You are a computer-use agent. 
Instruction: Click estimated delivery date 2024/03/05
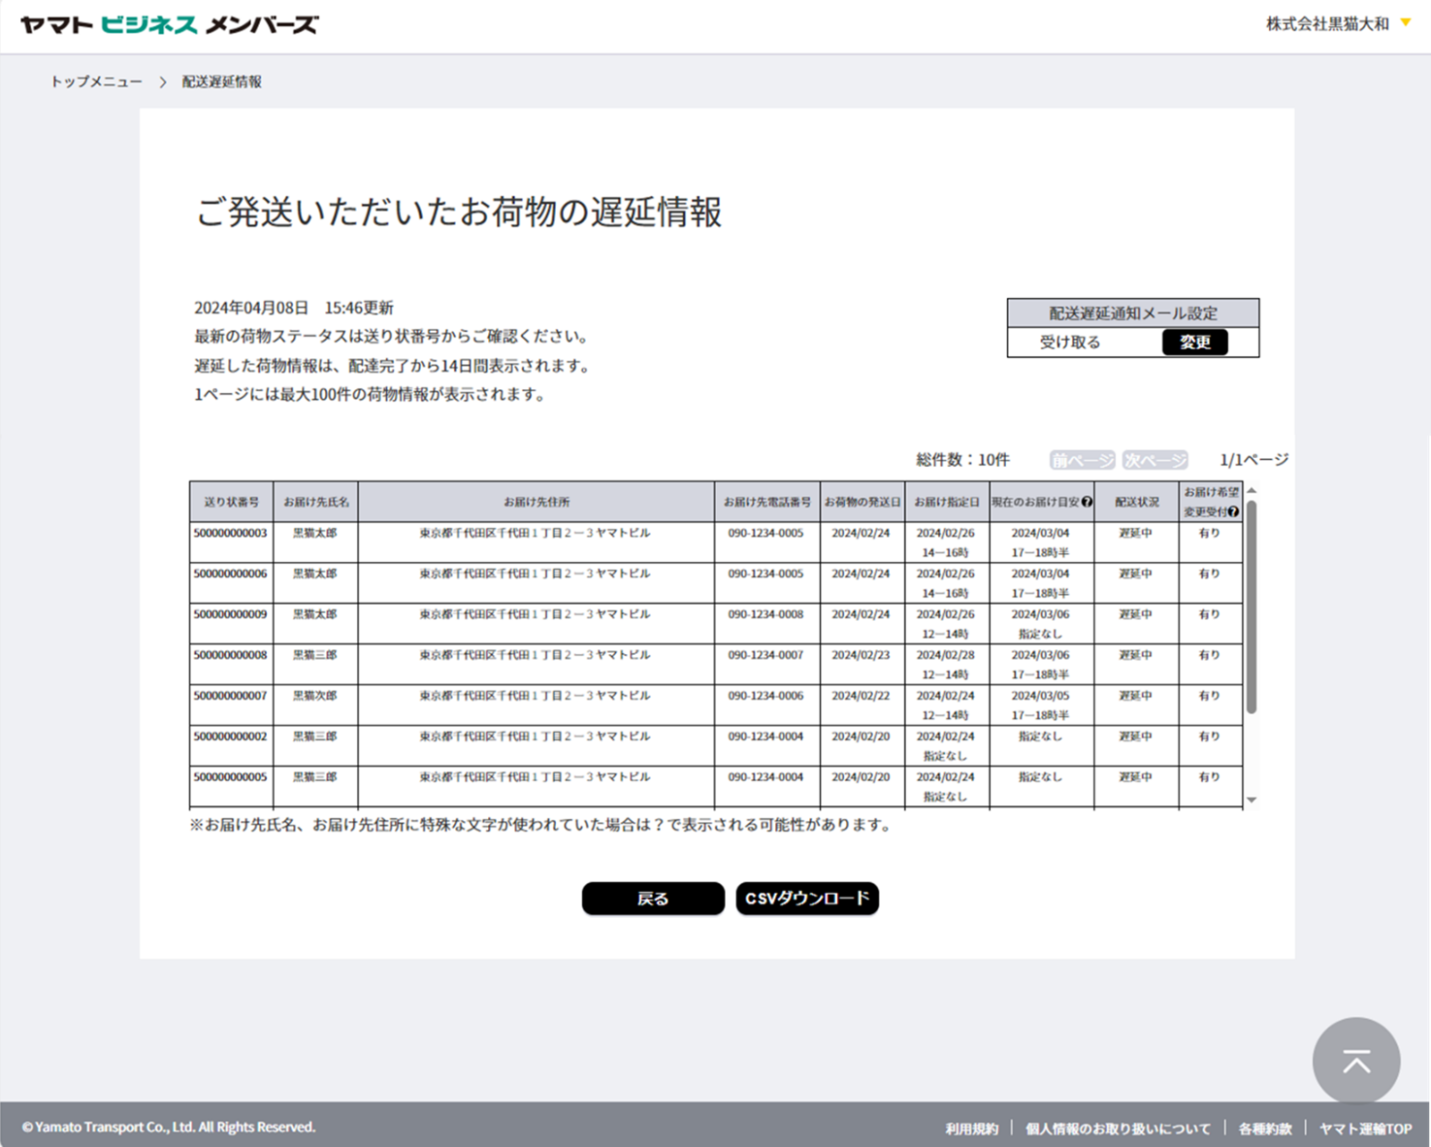pos(1040,696)
